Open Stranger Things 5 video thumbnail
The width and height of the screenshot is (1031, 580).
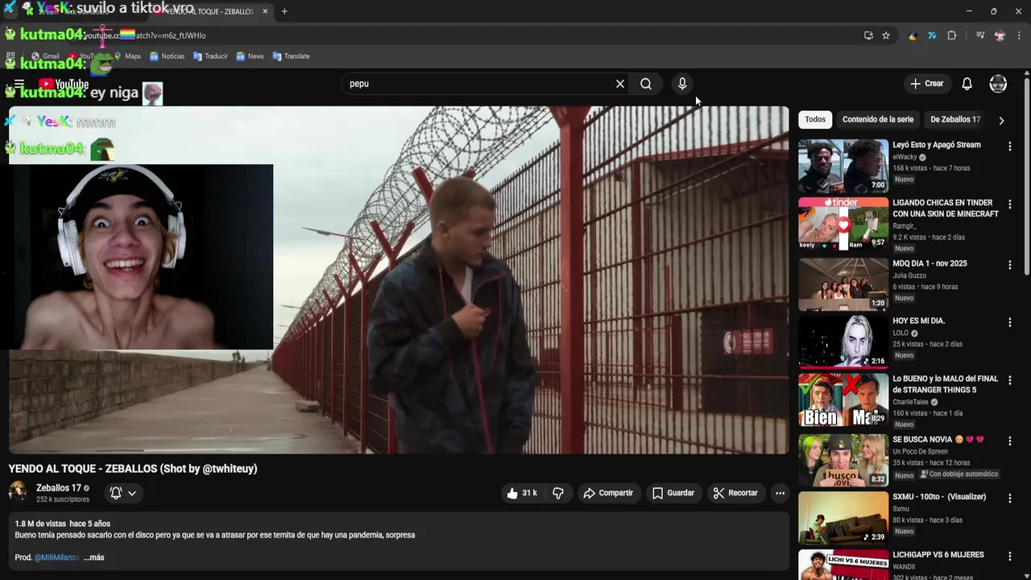(843, 400)
